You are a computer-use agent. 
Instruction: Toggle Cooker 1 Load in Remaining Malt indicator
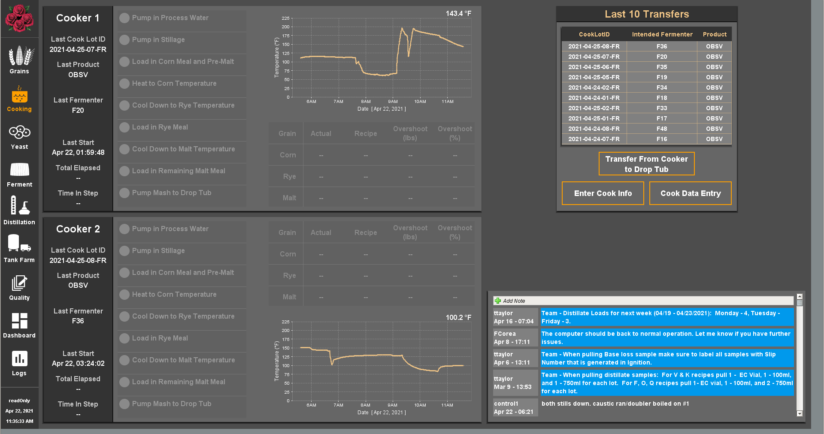(x=124, y=171)
